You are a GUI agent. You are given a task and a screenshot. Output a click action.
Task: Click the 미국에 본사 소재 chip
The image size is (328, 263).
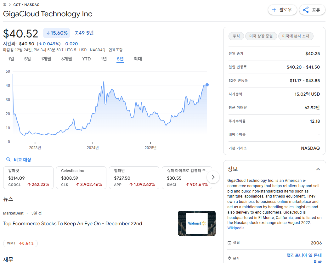click(x=296, y=36)
